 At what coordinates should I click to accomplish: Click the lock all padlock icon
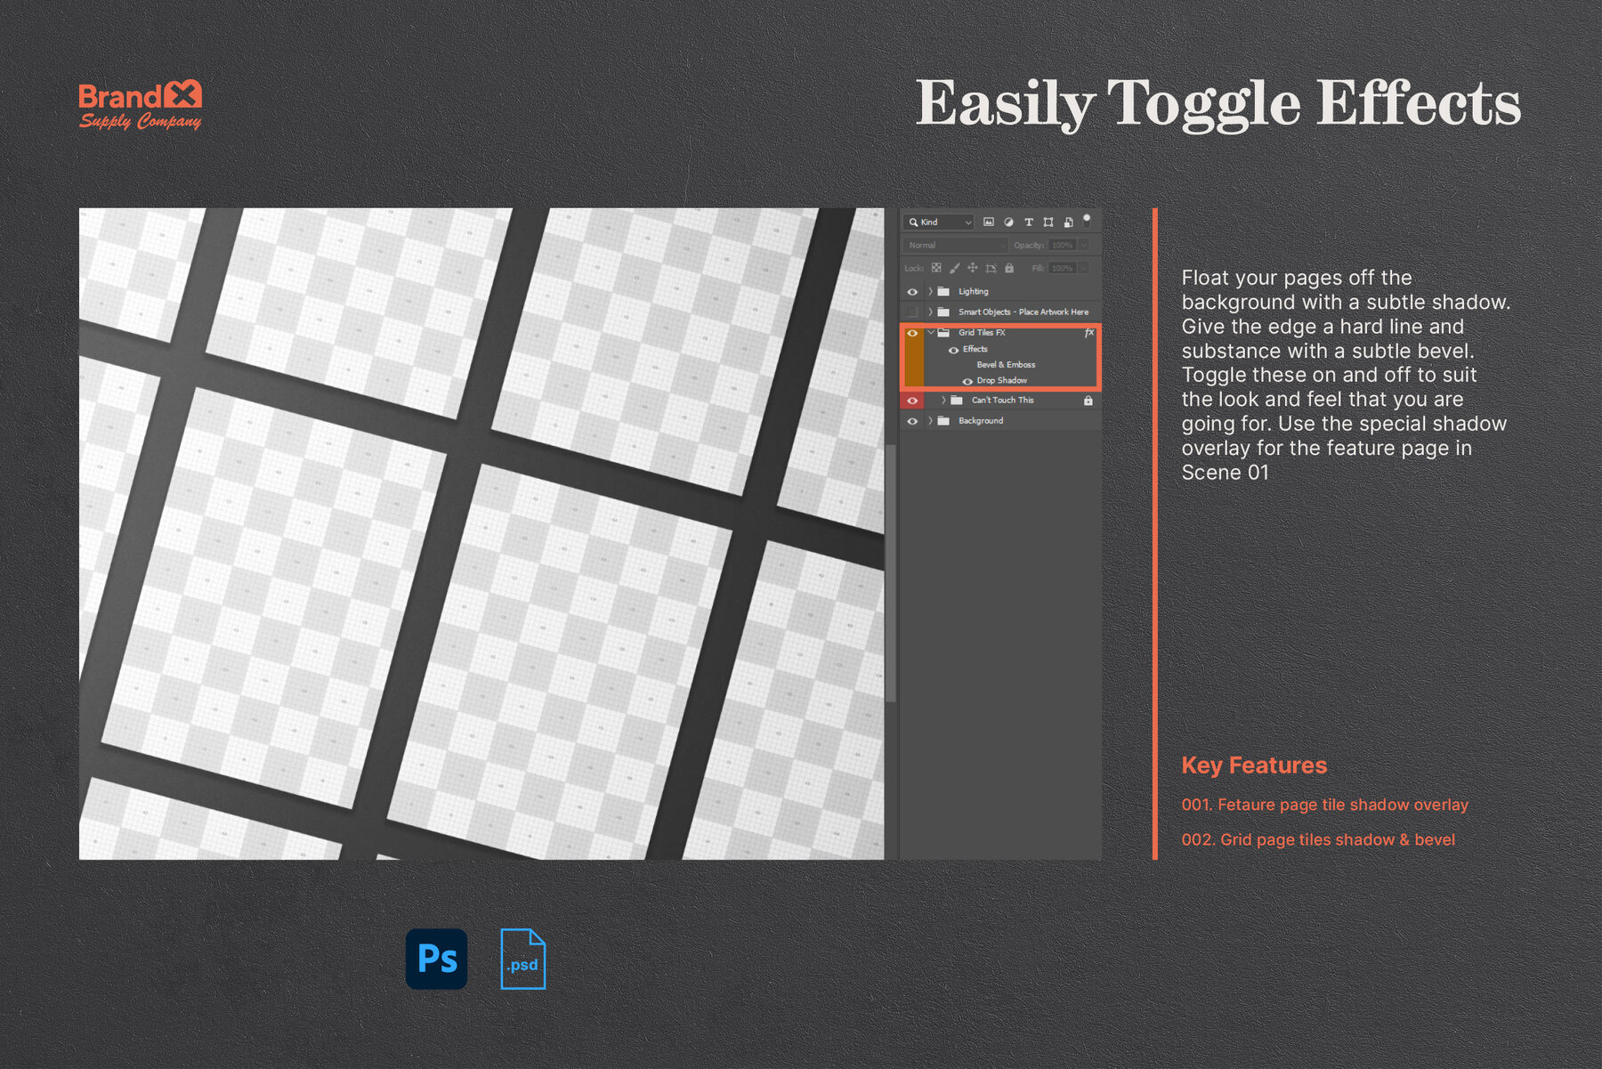1009,268
